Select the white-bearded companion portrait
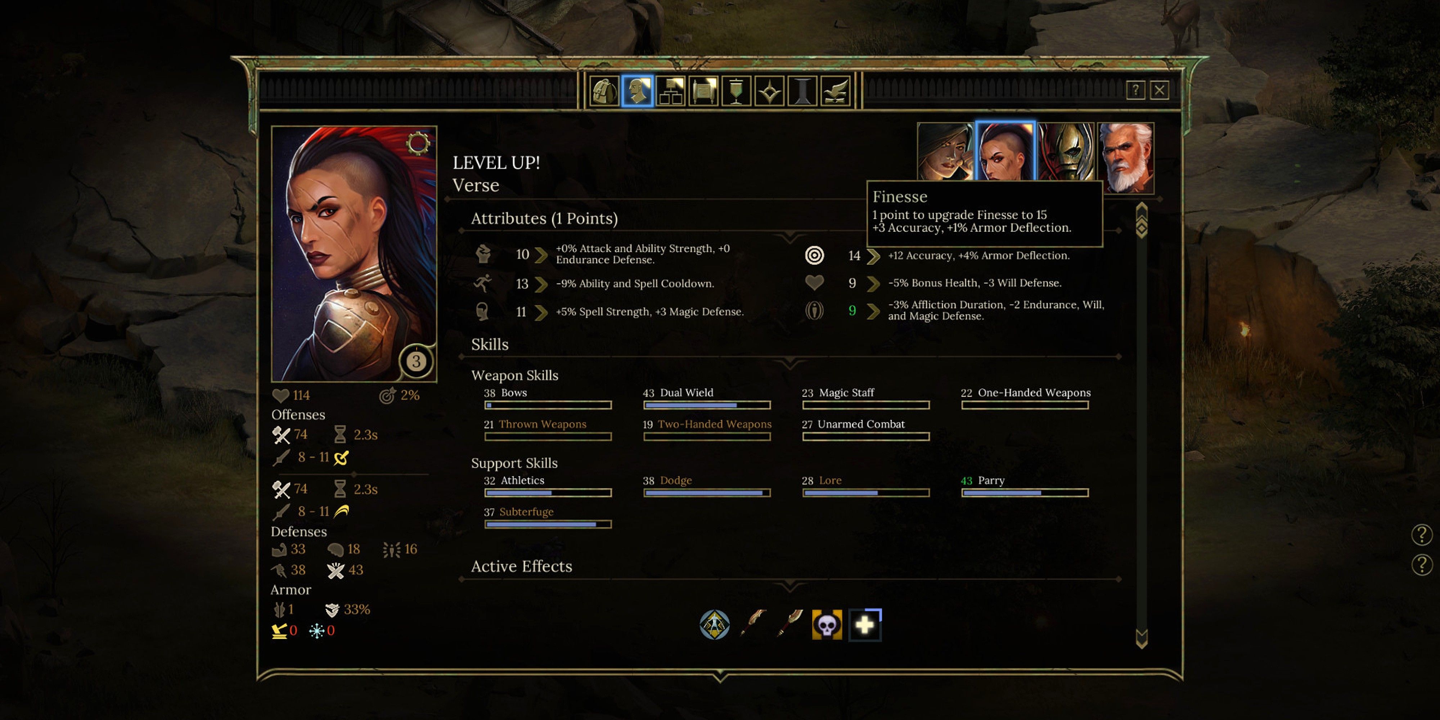The image size is (1440, 720). (1125, 158)
